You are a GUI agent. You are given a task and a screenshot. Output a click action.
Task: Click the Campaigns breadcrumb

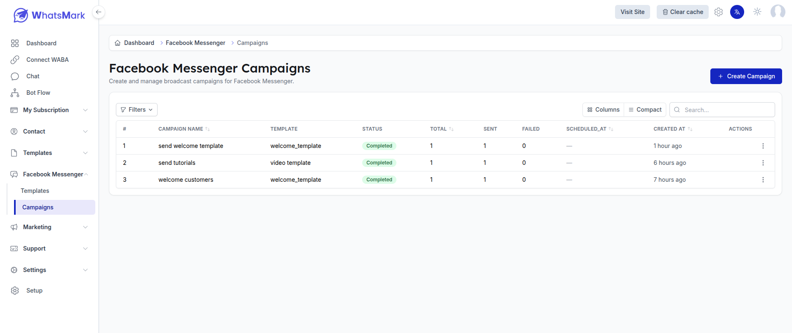pos(252,43)
